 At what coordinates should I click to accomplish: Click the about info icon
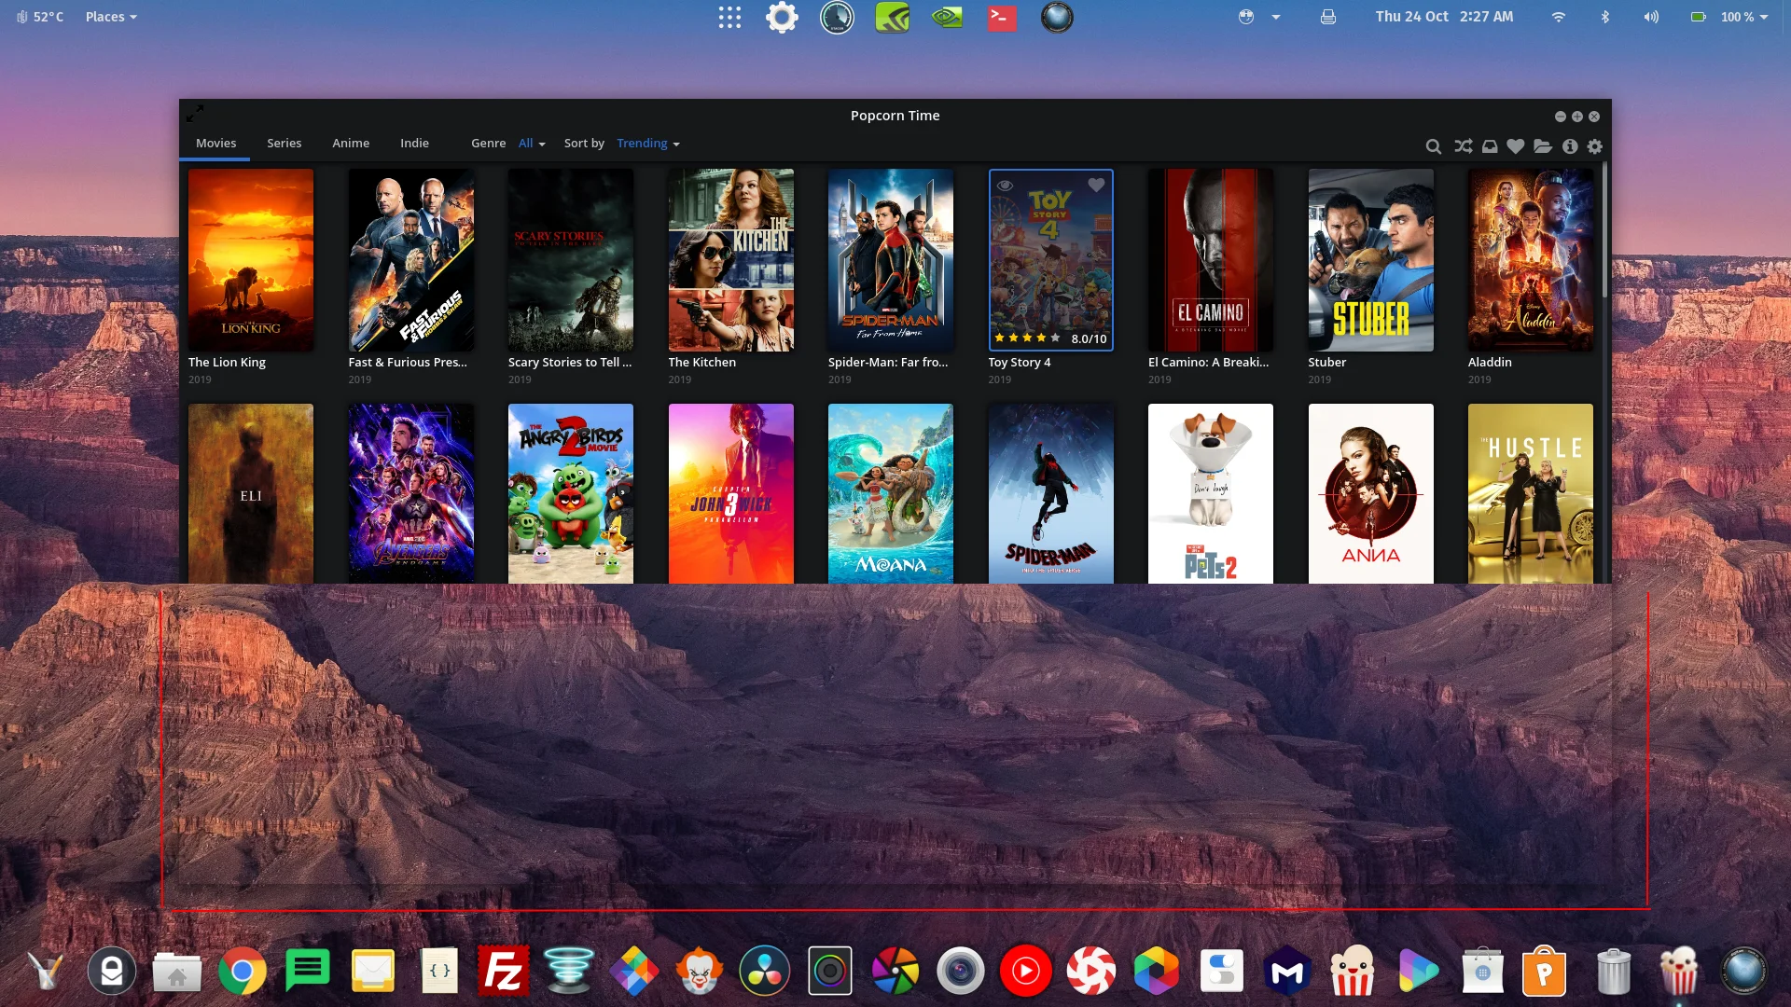(x=1570, y=146)
